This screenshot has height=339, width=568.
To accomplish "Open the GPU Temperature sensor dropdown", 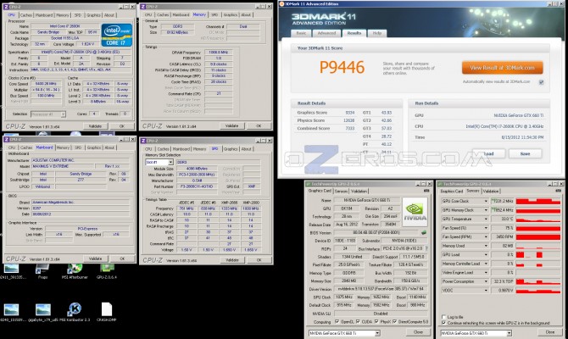I will tap(486, 219).
